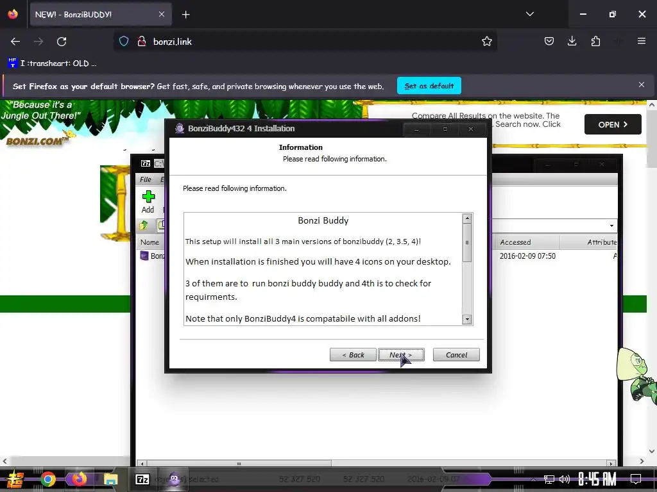
Task: Launch Google Chrome from the taskbar
Action: click(x=47, y=479)
